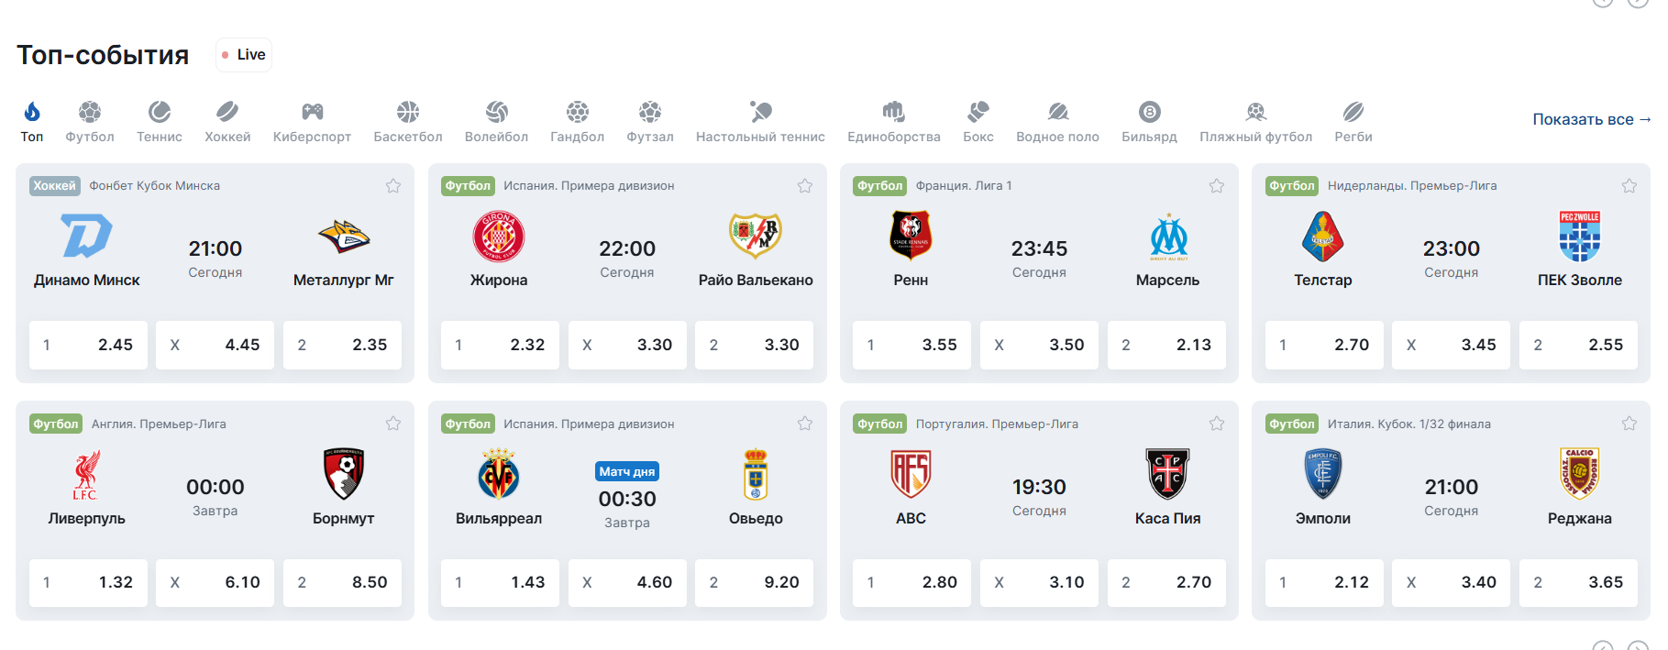
Task: Open the Регби tab
Action: tap(1353, 122)
